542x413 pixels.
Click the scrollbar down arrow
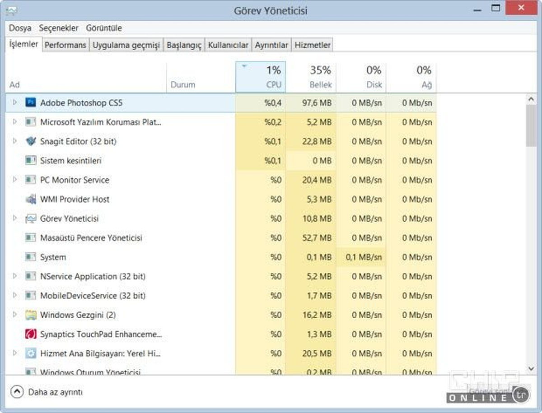(x=531, y=369)
